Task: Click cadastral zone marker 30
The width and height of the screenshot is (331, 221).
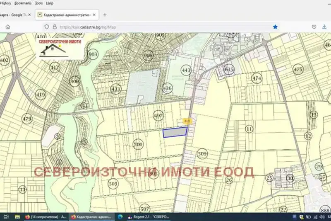Action: [x=290, y=178]
